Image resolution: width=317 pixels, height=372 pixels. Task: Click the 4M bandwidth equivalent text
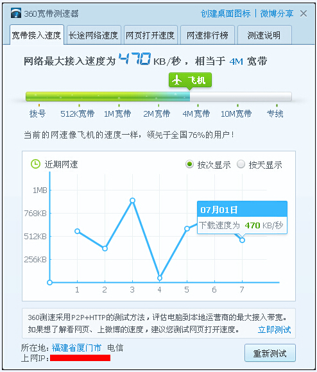click(236, 62)
